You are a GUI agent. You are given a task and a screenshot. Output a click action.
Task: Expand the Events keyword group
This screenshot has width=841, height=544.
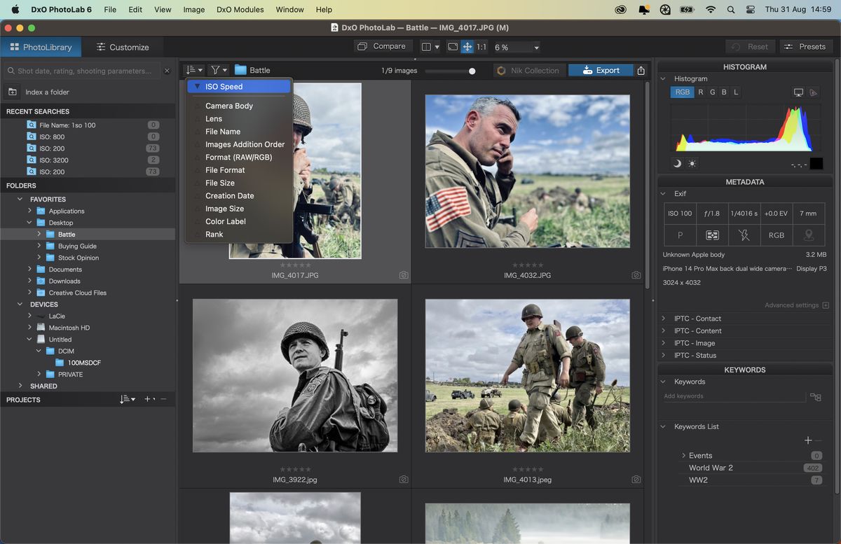(683, 455)
